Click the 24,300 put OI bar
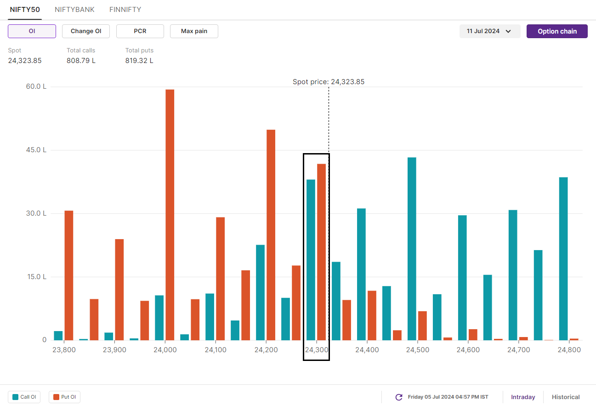The image size is (596, 406). click(321, 252)
